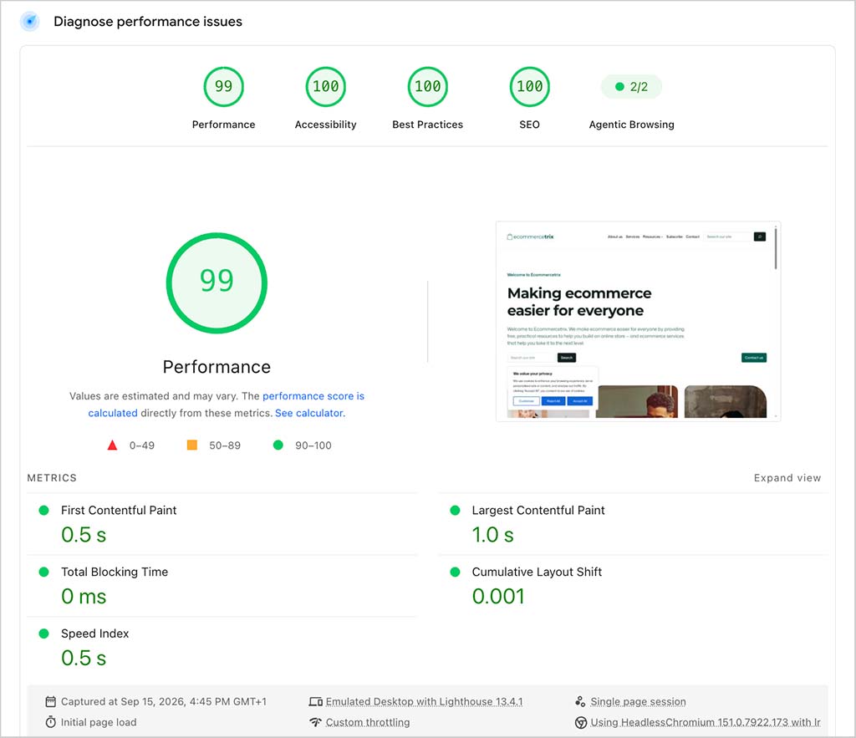
Task: Click the Total Blocking Time metric title
Action: tap(115, 572)
